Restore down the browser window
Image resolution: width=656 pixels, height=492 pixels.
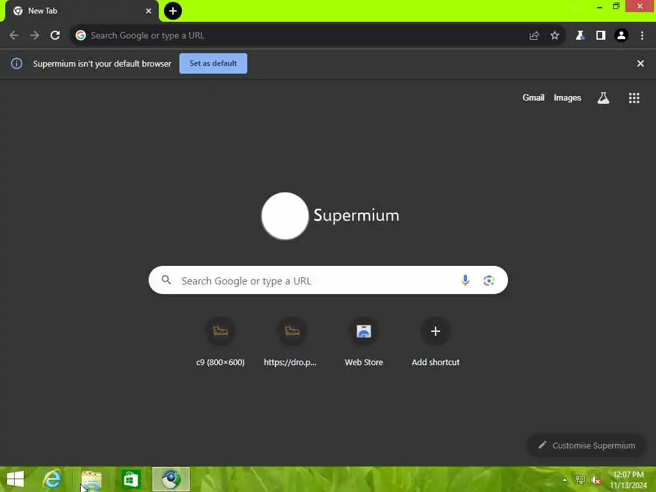(616, 6)
